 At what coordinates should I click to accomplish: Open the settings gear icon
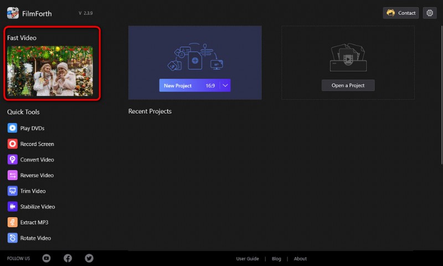pyautogui.click(x=429, y=13)
